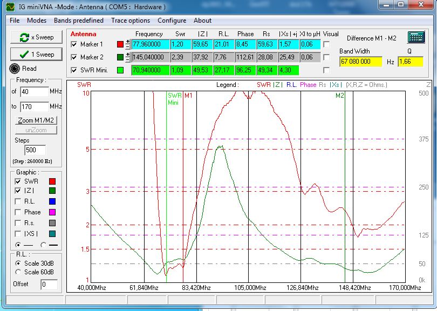The width and height of the screenshot is (437, 311).
Task: Open the Trace options menu
Action: (x=131, y=21)
